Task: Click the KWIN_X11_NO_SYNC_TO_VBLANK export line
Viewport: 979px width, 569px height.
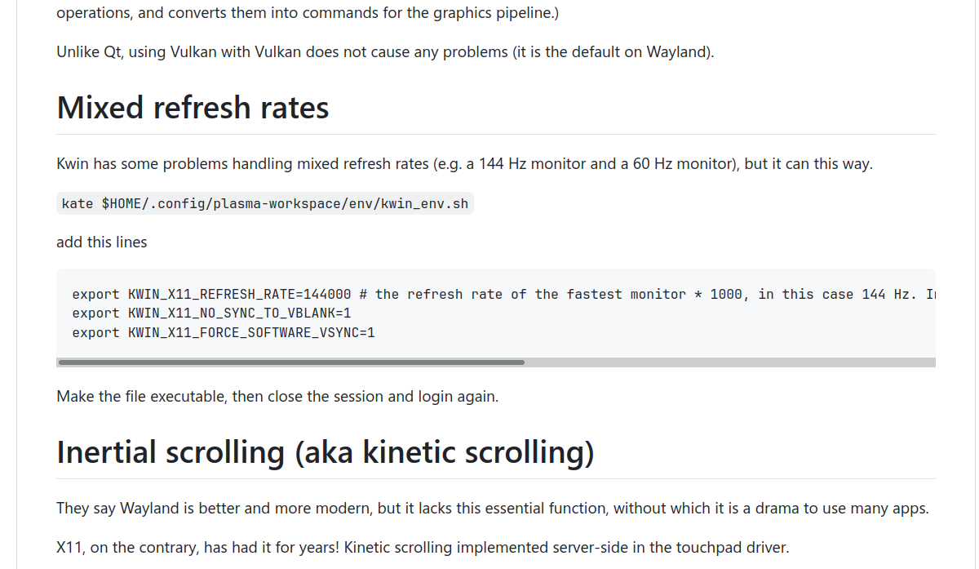Action: point(212,313)
